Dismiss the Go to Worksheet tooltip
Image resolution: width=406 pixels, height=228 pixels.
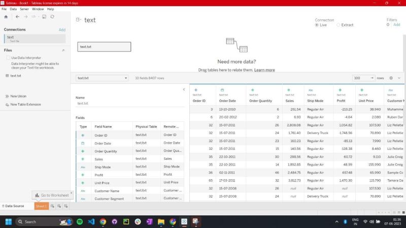[71, 193]
